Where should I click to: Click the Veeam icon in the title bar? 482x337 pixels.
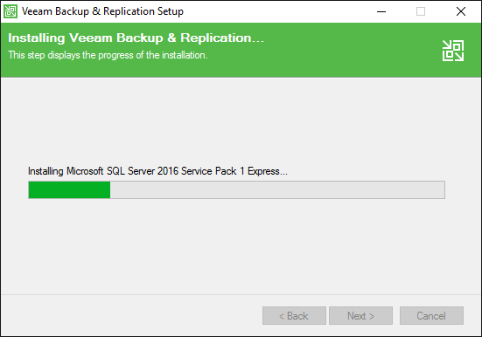tap(10, 11)
